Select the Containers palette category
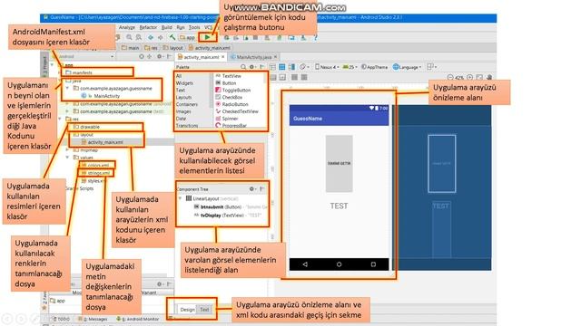 (187, 104)
